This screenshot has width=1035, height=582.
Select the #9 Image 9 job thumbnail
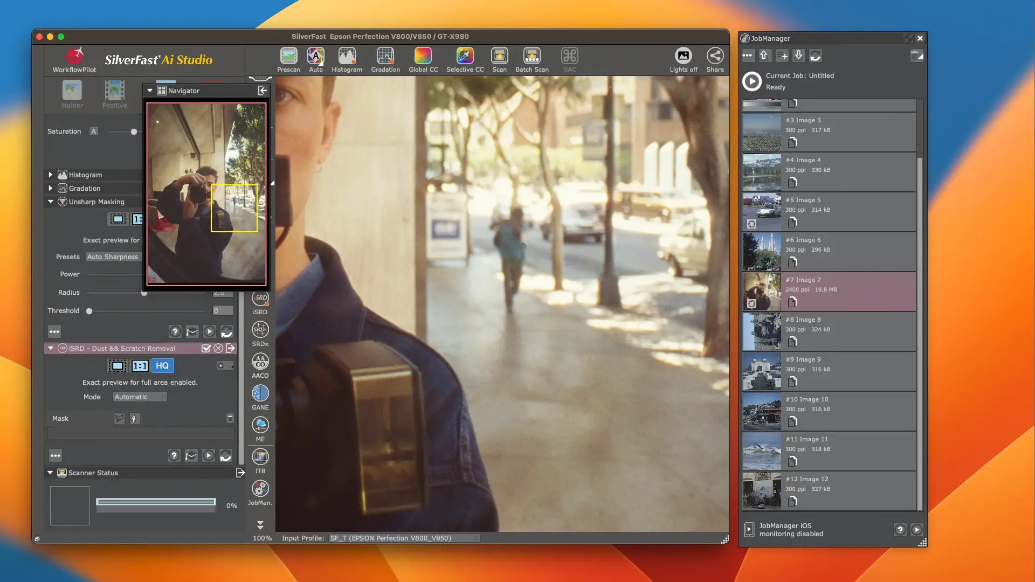coord(762,371)
